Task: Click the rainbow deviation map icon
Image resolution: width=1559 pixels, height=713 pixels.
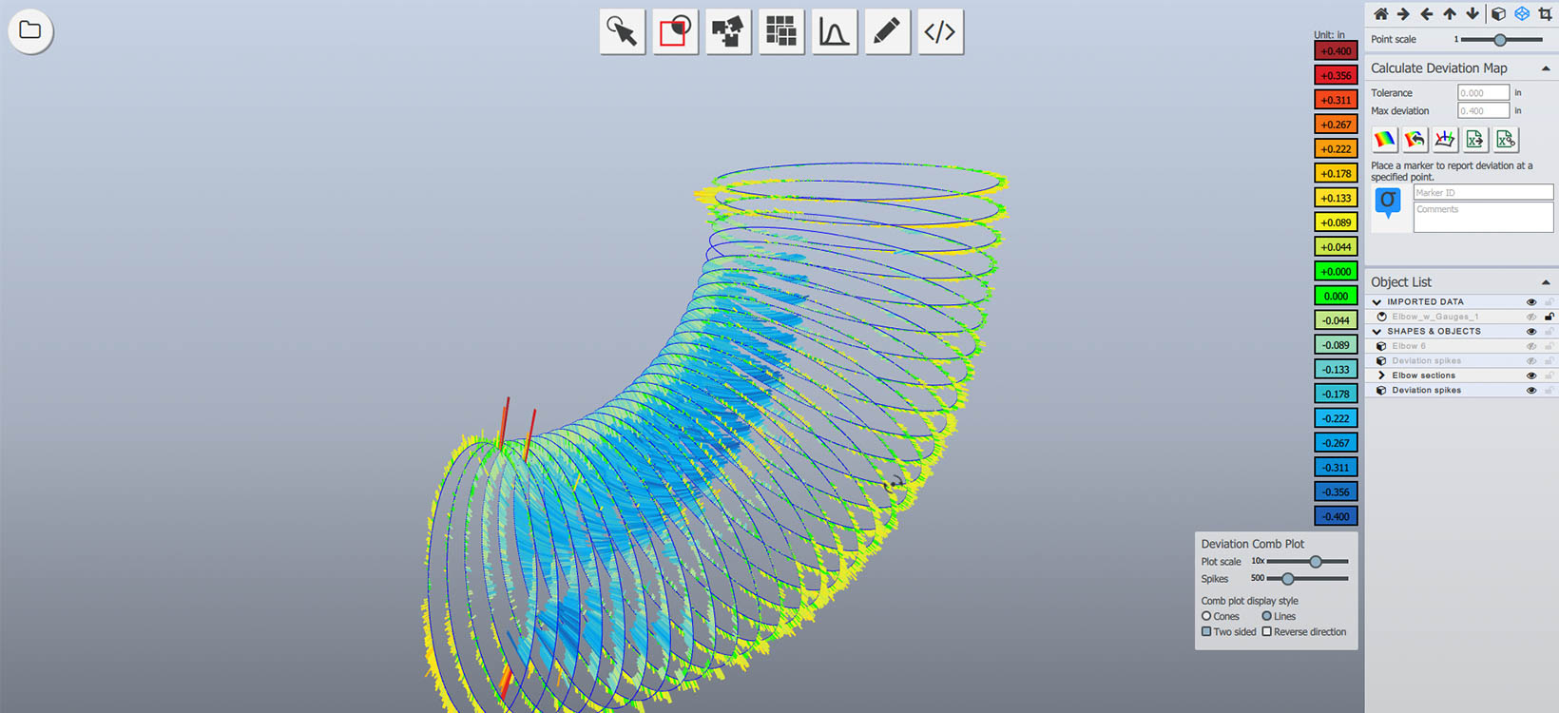Action: [x=1385, y=140]
